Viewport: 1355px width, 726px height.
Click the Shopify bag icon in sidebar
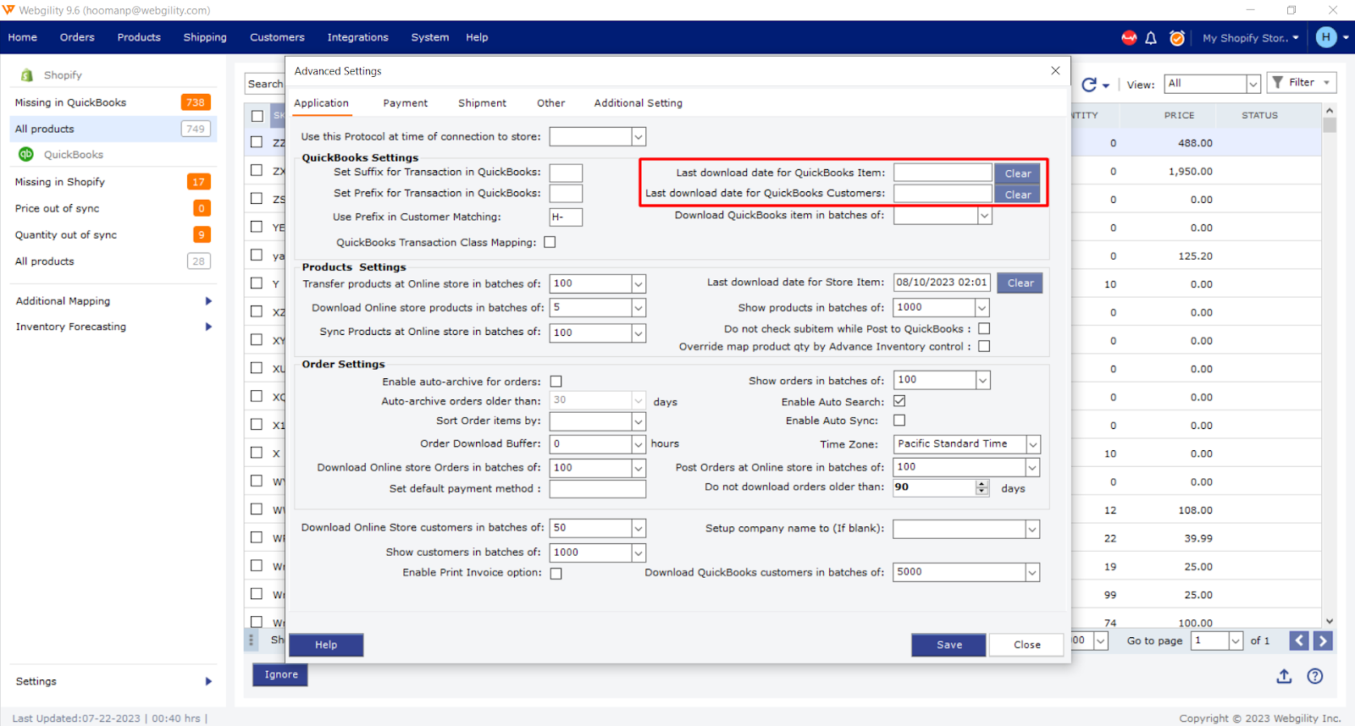click(x=26, y=74)
